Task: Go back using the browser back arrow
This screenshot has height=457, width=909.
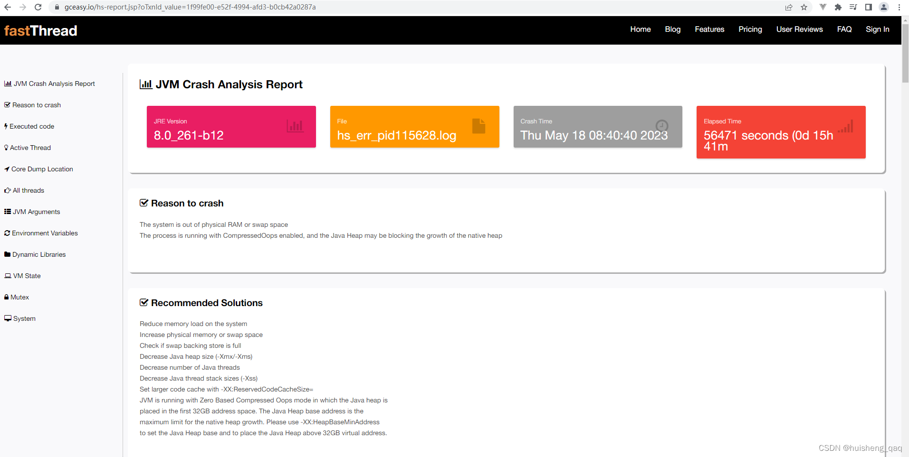Action: 7,7
